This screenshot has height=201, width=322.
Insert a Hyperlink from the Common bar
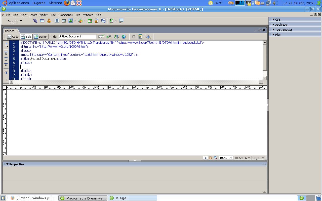click(35, 21)
